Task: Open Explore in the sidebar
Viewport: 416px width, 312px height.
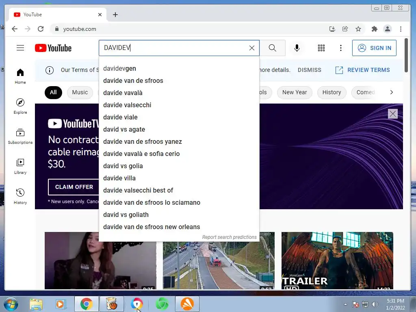Action: (20, 106)
